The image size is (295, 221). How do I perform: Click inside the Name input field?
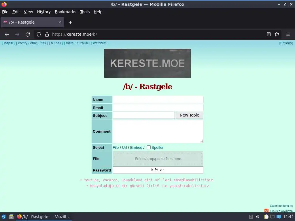point(158,100)
